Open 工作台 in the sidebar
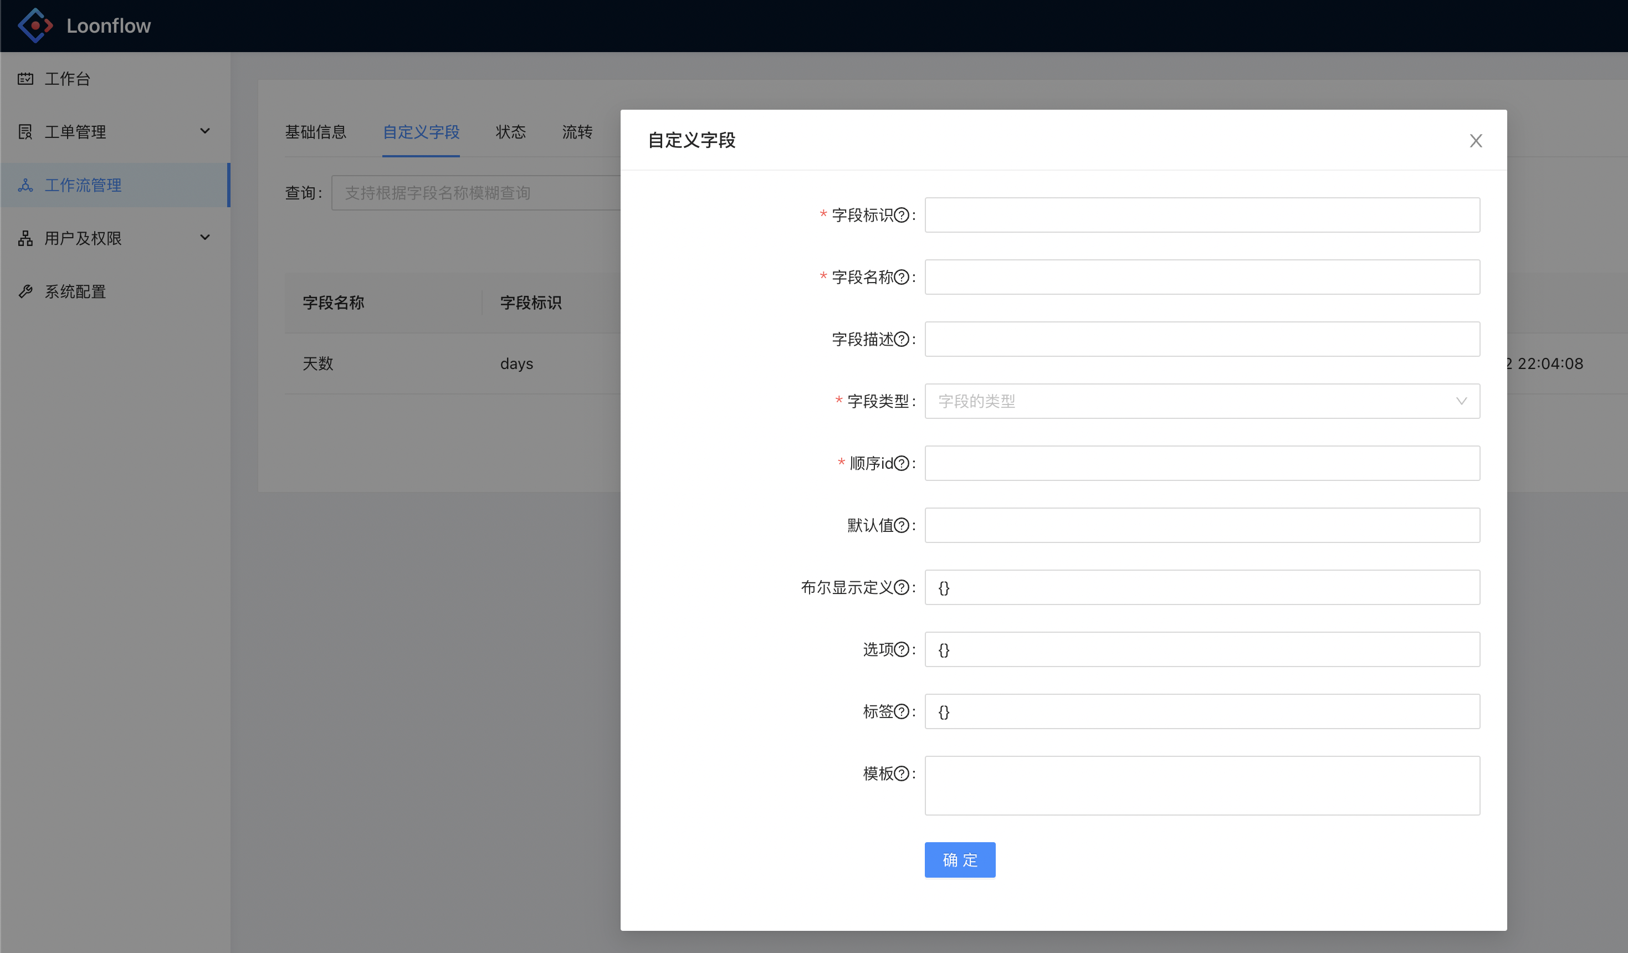Viewport: 1628px width, 953px height. click(115, 79)
